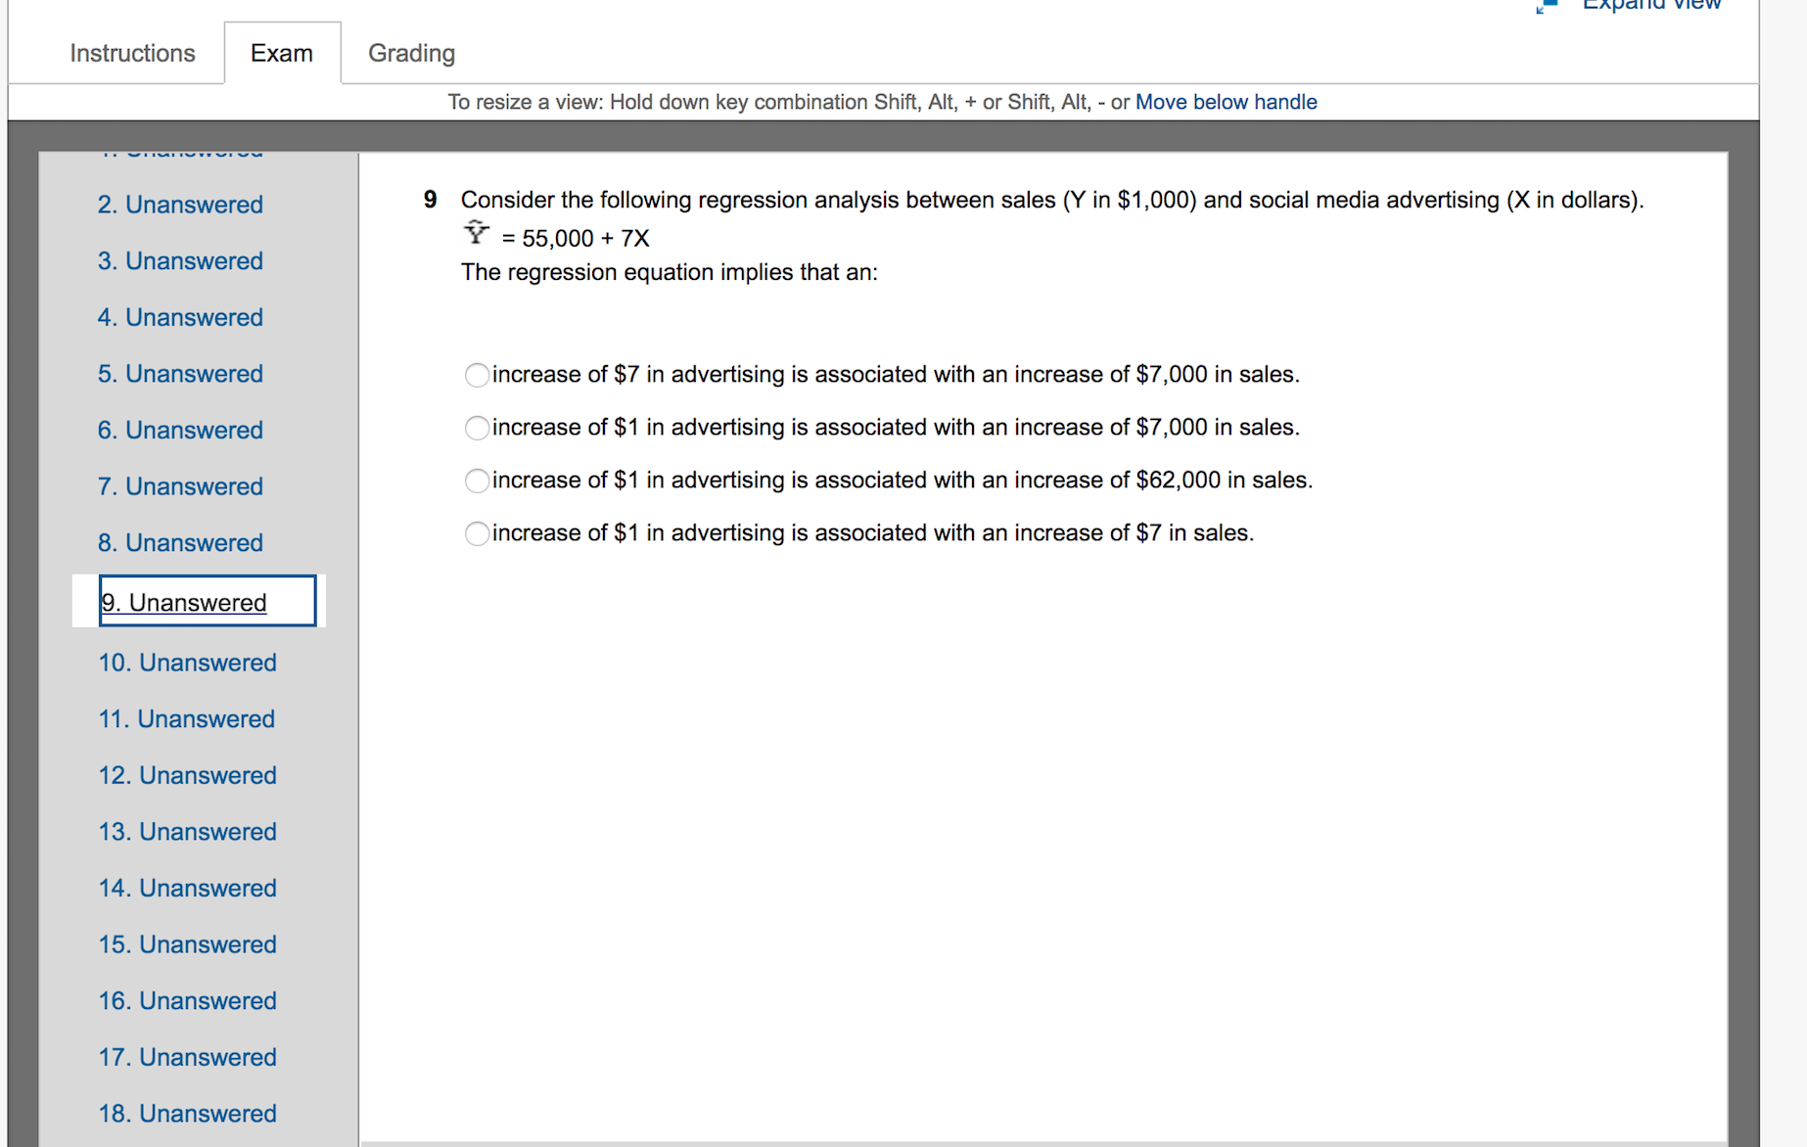Select option: $7 advertising, $7,000 sales increase
The image size is (1807, 1147).
click(x=477, y=375)
